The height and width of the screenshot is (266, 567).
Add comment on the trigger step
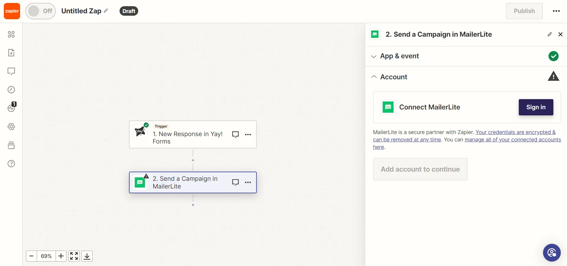click(x=236, y=134)
